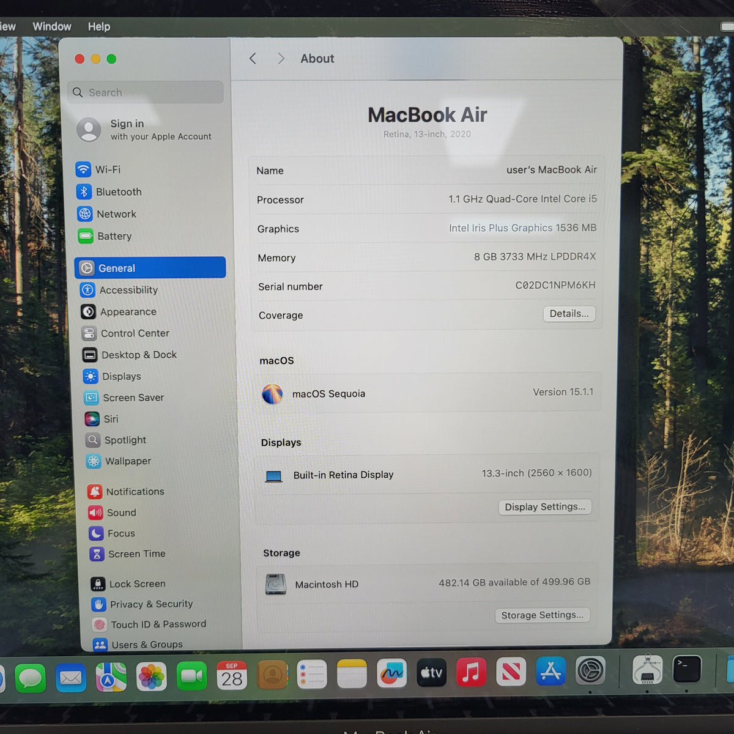Open News app from Dock
Viewport: 734px width, 734px height.
(x=511, y=672)
